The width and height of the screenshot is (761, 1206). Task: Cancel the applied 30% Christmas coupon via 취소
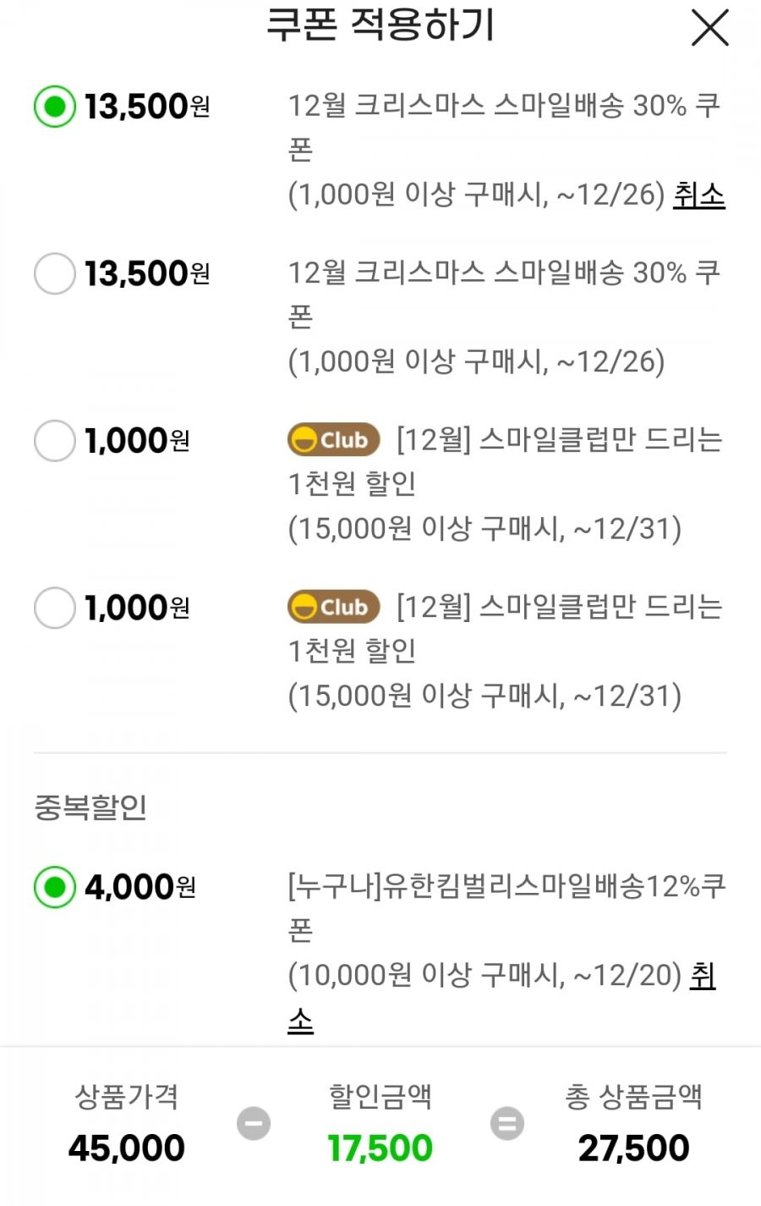(x=699, y=195)
